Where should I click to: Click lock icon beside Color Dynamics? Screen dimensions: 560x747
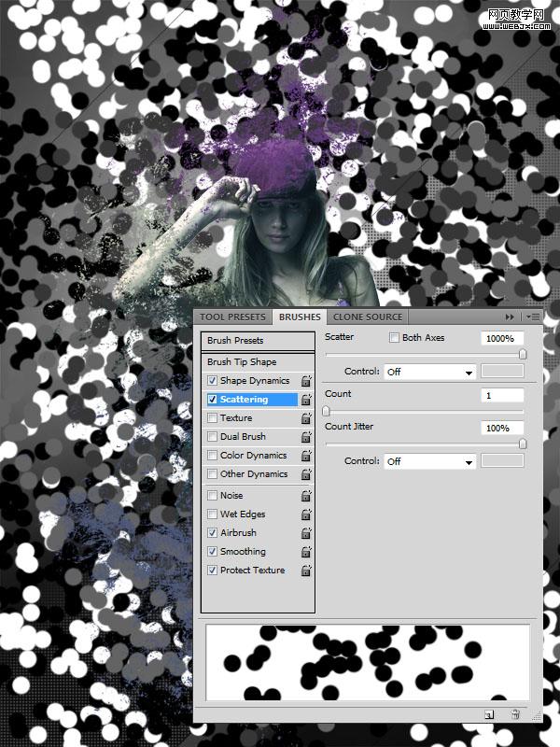point(306,456)
